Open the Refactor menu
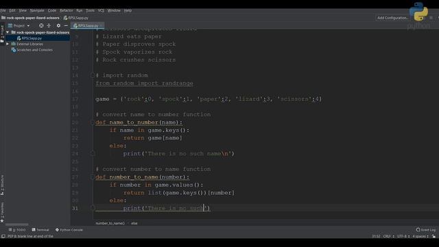Image resolution: width=439 pixels, height=247 pixels. click(x=67, y=10)
